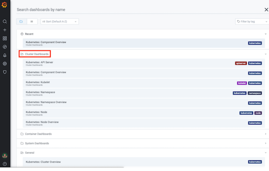The image size is (269, 171).
Task: Open the Grafana home logo
Action: 4,5
